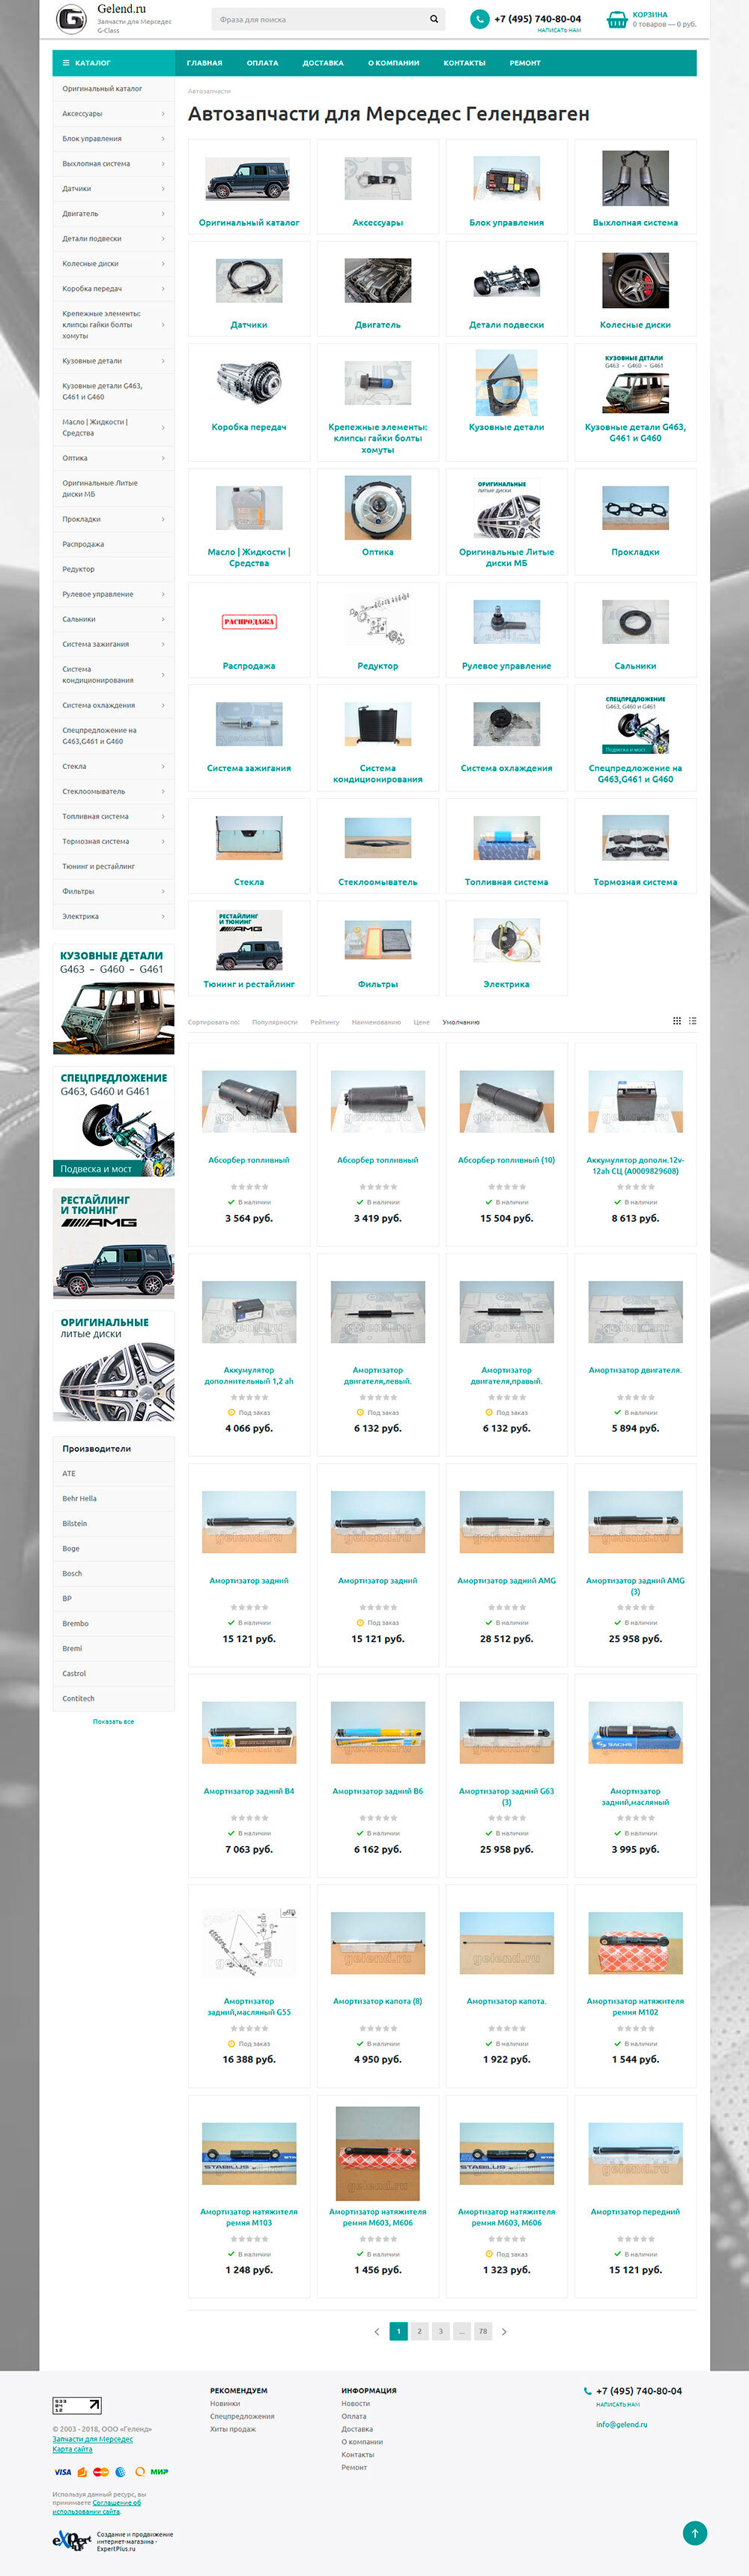Open Аксессуары category image

[x=378, y=179]
